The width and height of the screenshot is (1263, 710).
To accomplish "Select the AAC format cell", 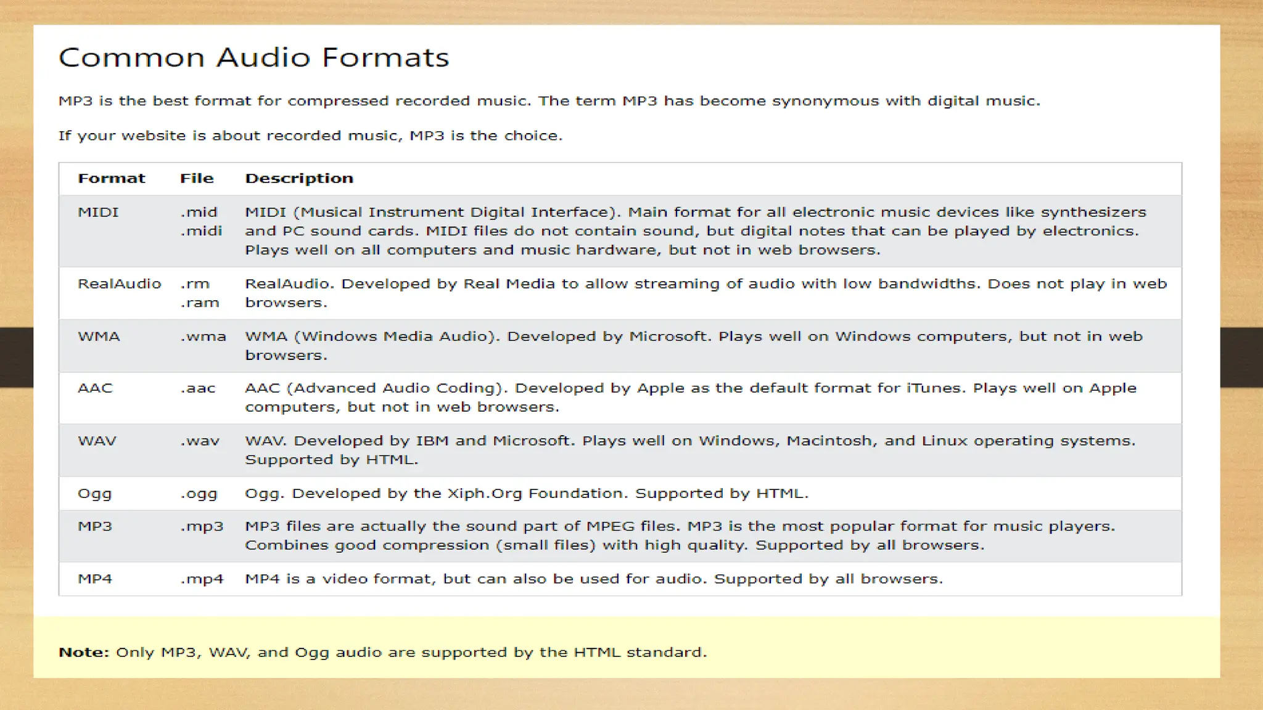I will [95, 388].
